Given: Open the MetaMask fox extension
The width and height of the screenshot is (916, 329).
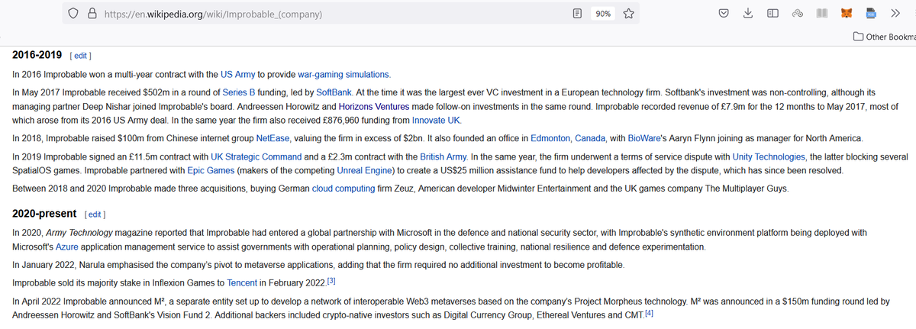Looking at the screenshot, I should click(846, 14).
